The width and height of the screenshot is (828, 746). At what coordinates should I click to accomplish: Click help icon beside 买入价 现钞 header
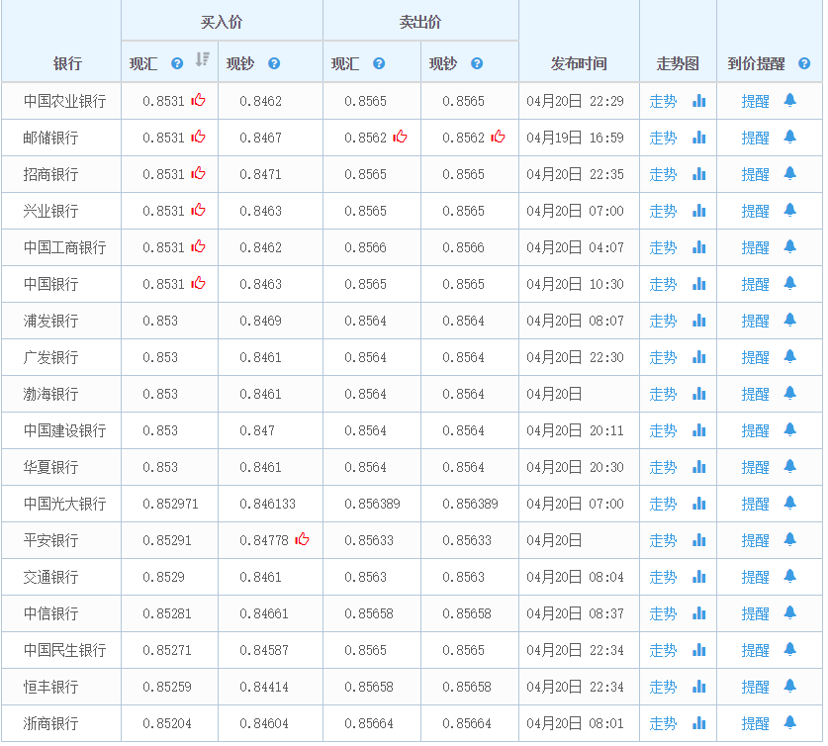point(274,63)
